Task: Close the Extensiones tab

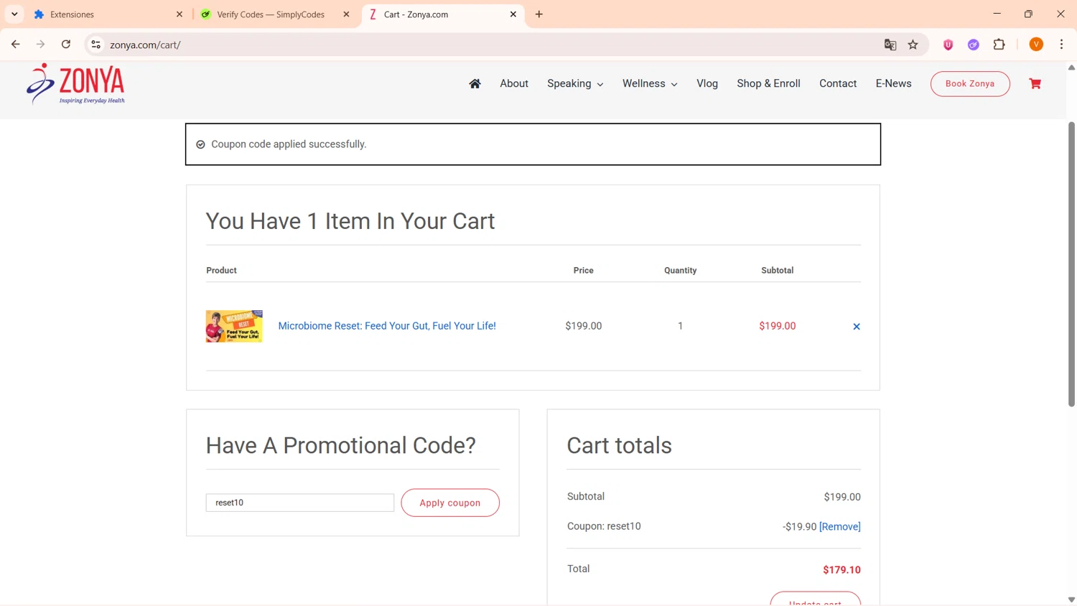Action: tap(179, 14)
